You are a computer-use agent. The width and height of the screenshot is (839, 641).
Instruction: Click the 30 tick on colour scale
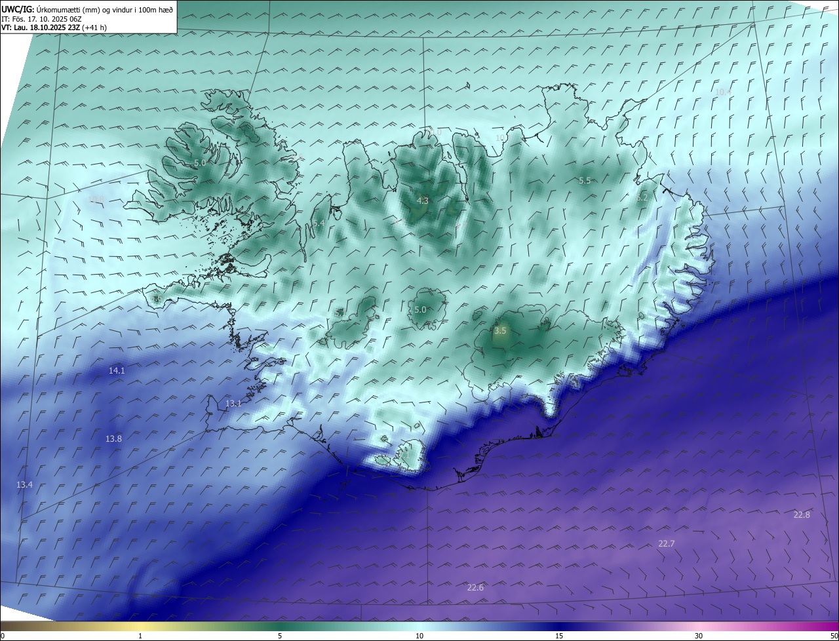click(699, 636)
